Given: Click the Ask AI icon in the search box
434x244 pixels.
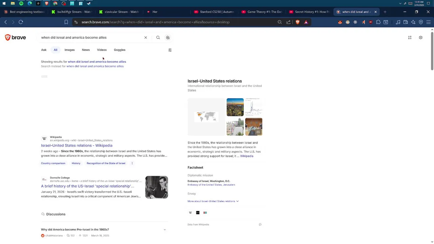Looking at the screenshot, I should pyautogui.click(x=168, y=38).
